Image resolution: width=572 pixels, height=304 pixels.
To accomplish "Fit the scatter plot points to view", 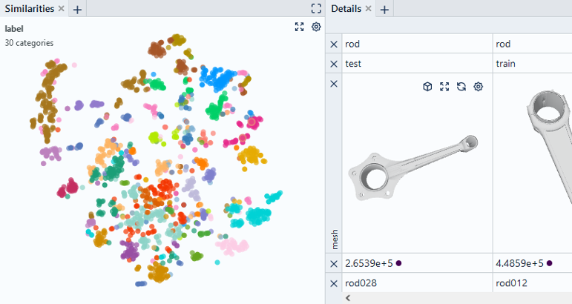I will click(299, 27).
